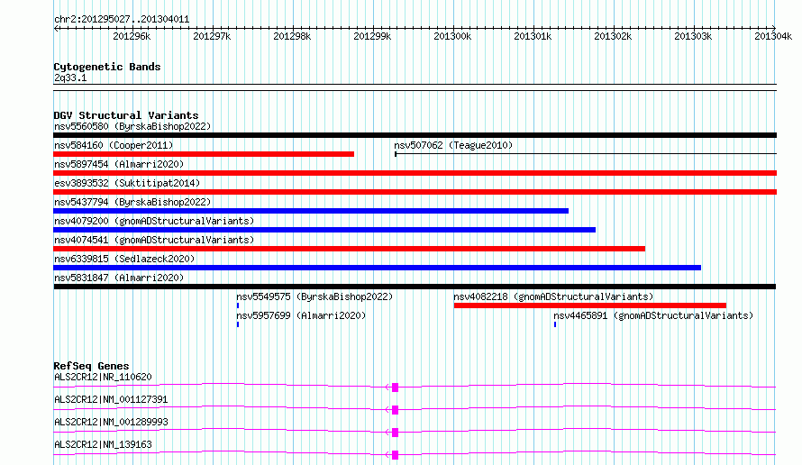Open the nsv5897454 (Almarri2020) label
This screenshot has height=465, width=802.
[x=119, y=164]
